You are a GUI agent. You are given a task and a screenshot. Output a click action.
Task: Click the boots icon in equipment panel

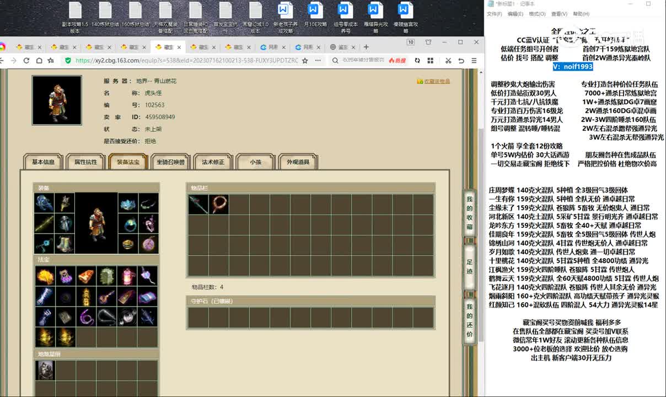point(65,244)
